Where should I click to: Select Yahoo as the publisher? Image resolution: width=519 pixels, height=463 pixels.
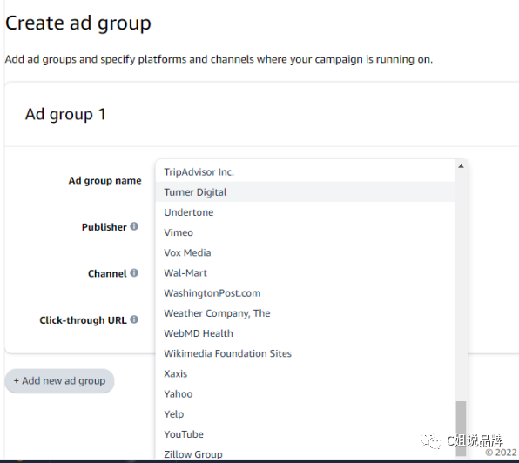coord(305,394)
